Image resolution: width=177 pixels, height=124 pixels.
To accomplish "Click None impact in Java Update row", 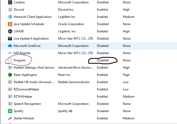I will [126, 24].
